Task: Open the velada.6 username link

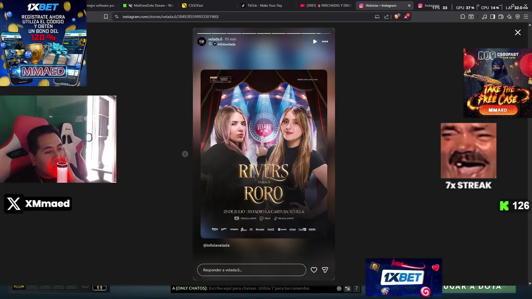Action: tap(215, 39)
